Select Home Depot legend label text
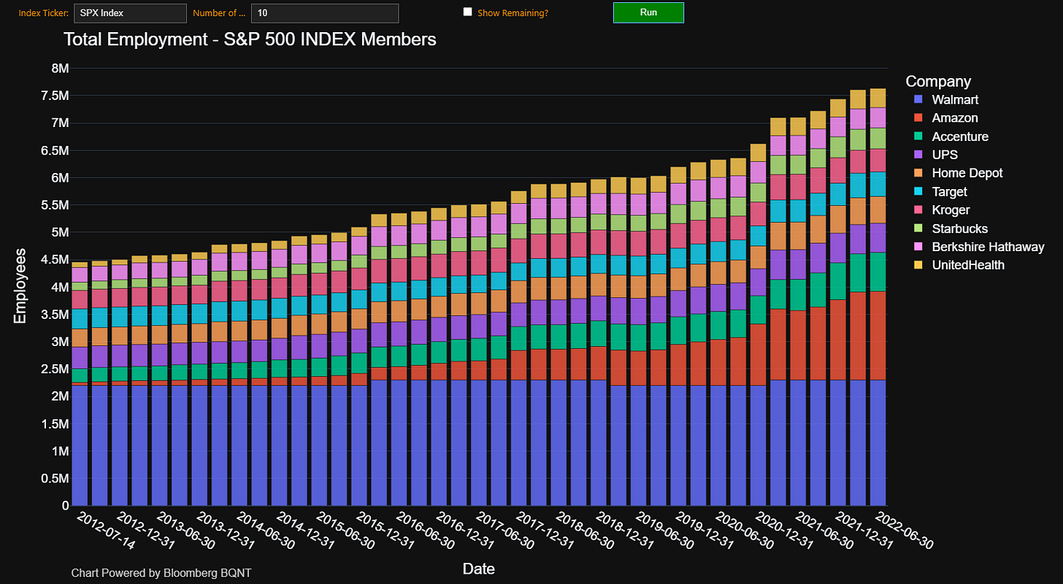The width and height of the screenshot is (1063, 584). pyautogui.click(x=967, y=173)
